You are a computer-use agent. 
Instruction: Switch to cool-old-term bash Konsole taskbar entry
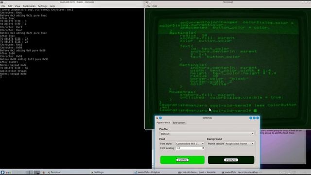pyautogui.click(x=196, y=172)
